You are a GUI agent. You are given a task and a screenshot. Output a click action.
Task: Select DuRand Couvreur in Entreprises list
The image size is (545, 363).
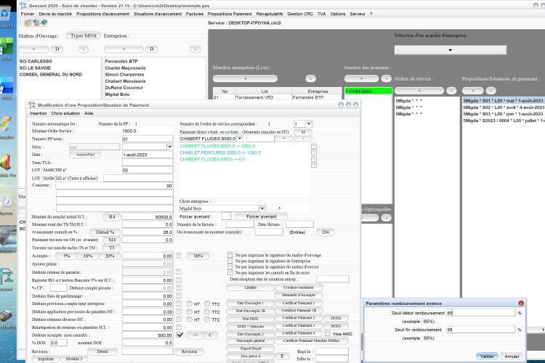pyautogui.click(x=124, y=88)
